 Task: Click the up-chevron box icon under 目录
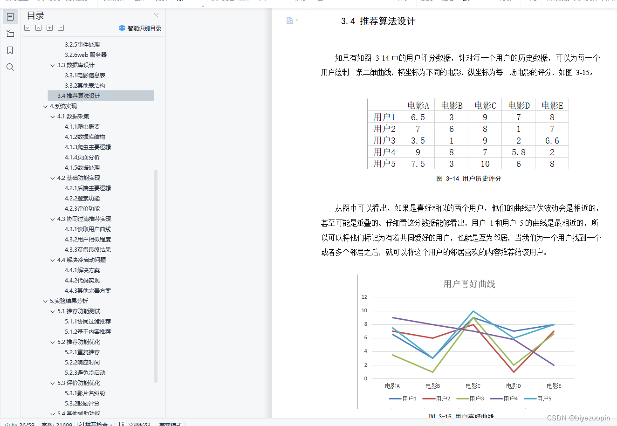(39, 28)
